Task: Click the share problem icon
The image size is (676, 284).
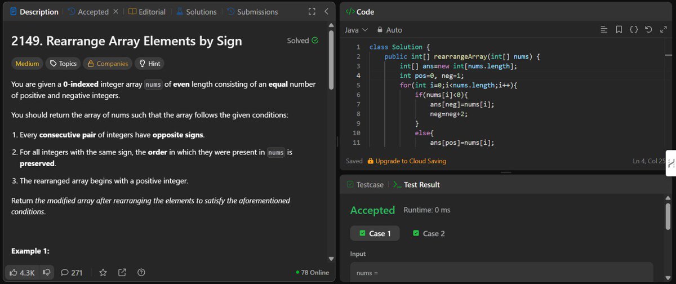Action: 122,272
